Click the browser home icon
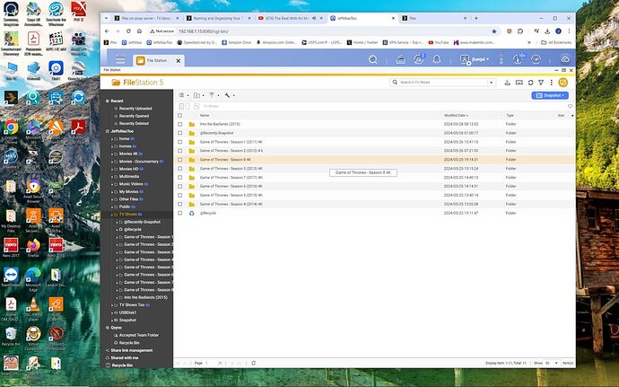Screen dimensions: 619x387 139,31
